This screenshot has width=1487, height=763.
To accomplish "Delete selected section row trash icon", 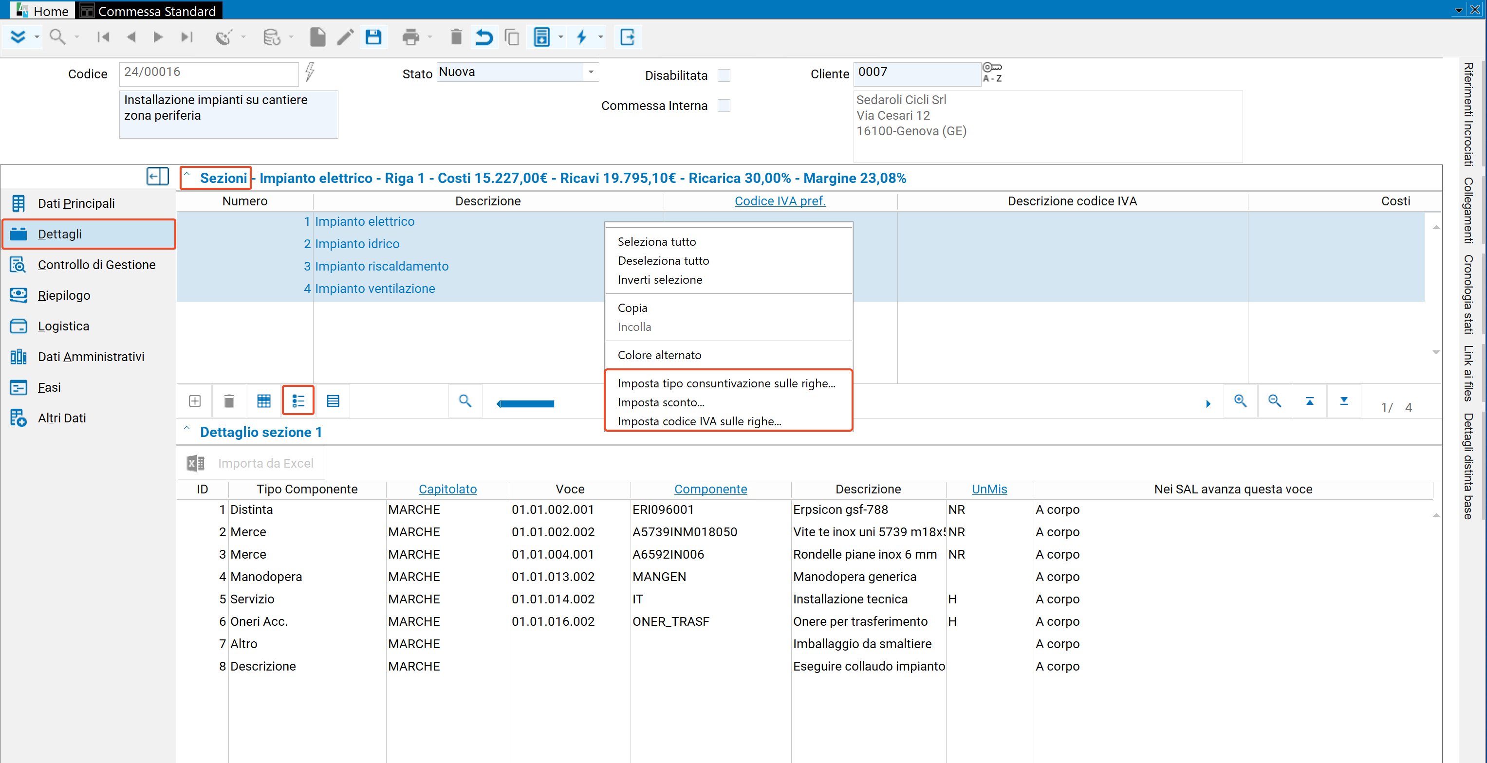I will tap(229, 401).
